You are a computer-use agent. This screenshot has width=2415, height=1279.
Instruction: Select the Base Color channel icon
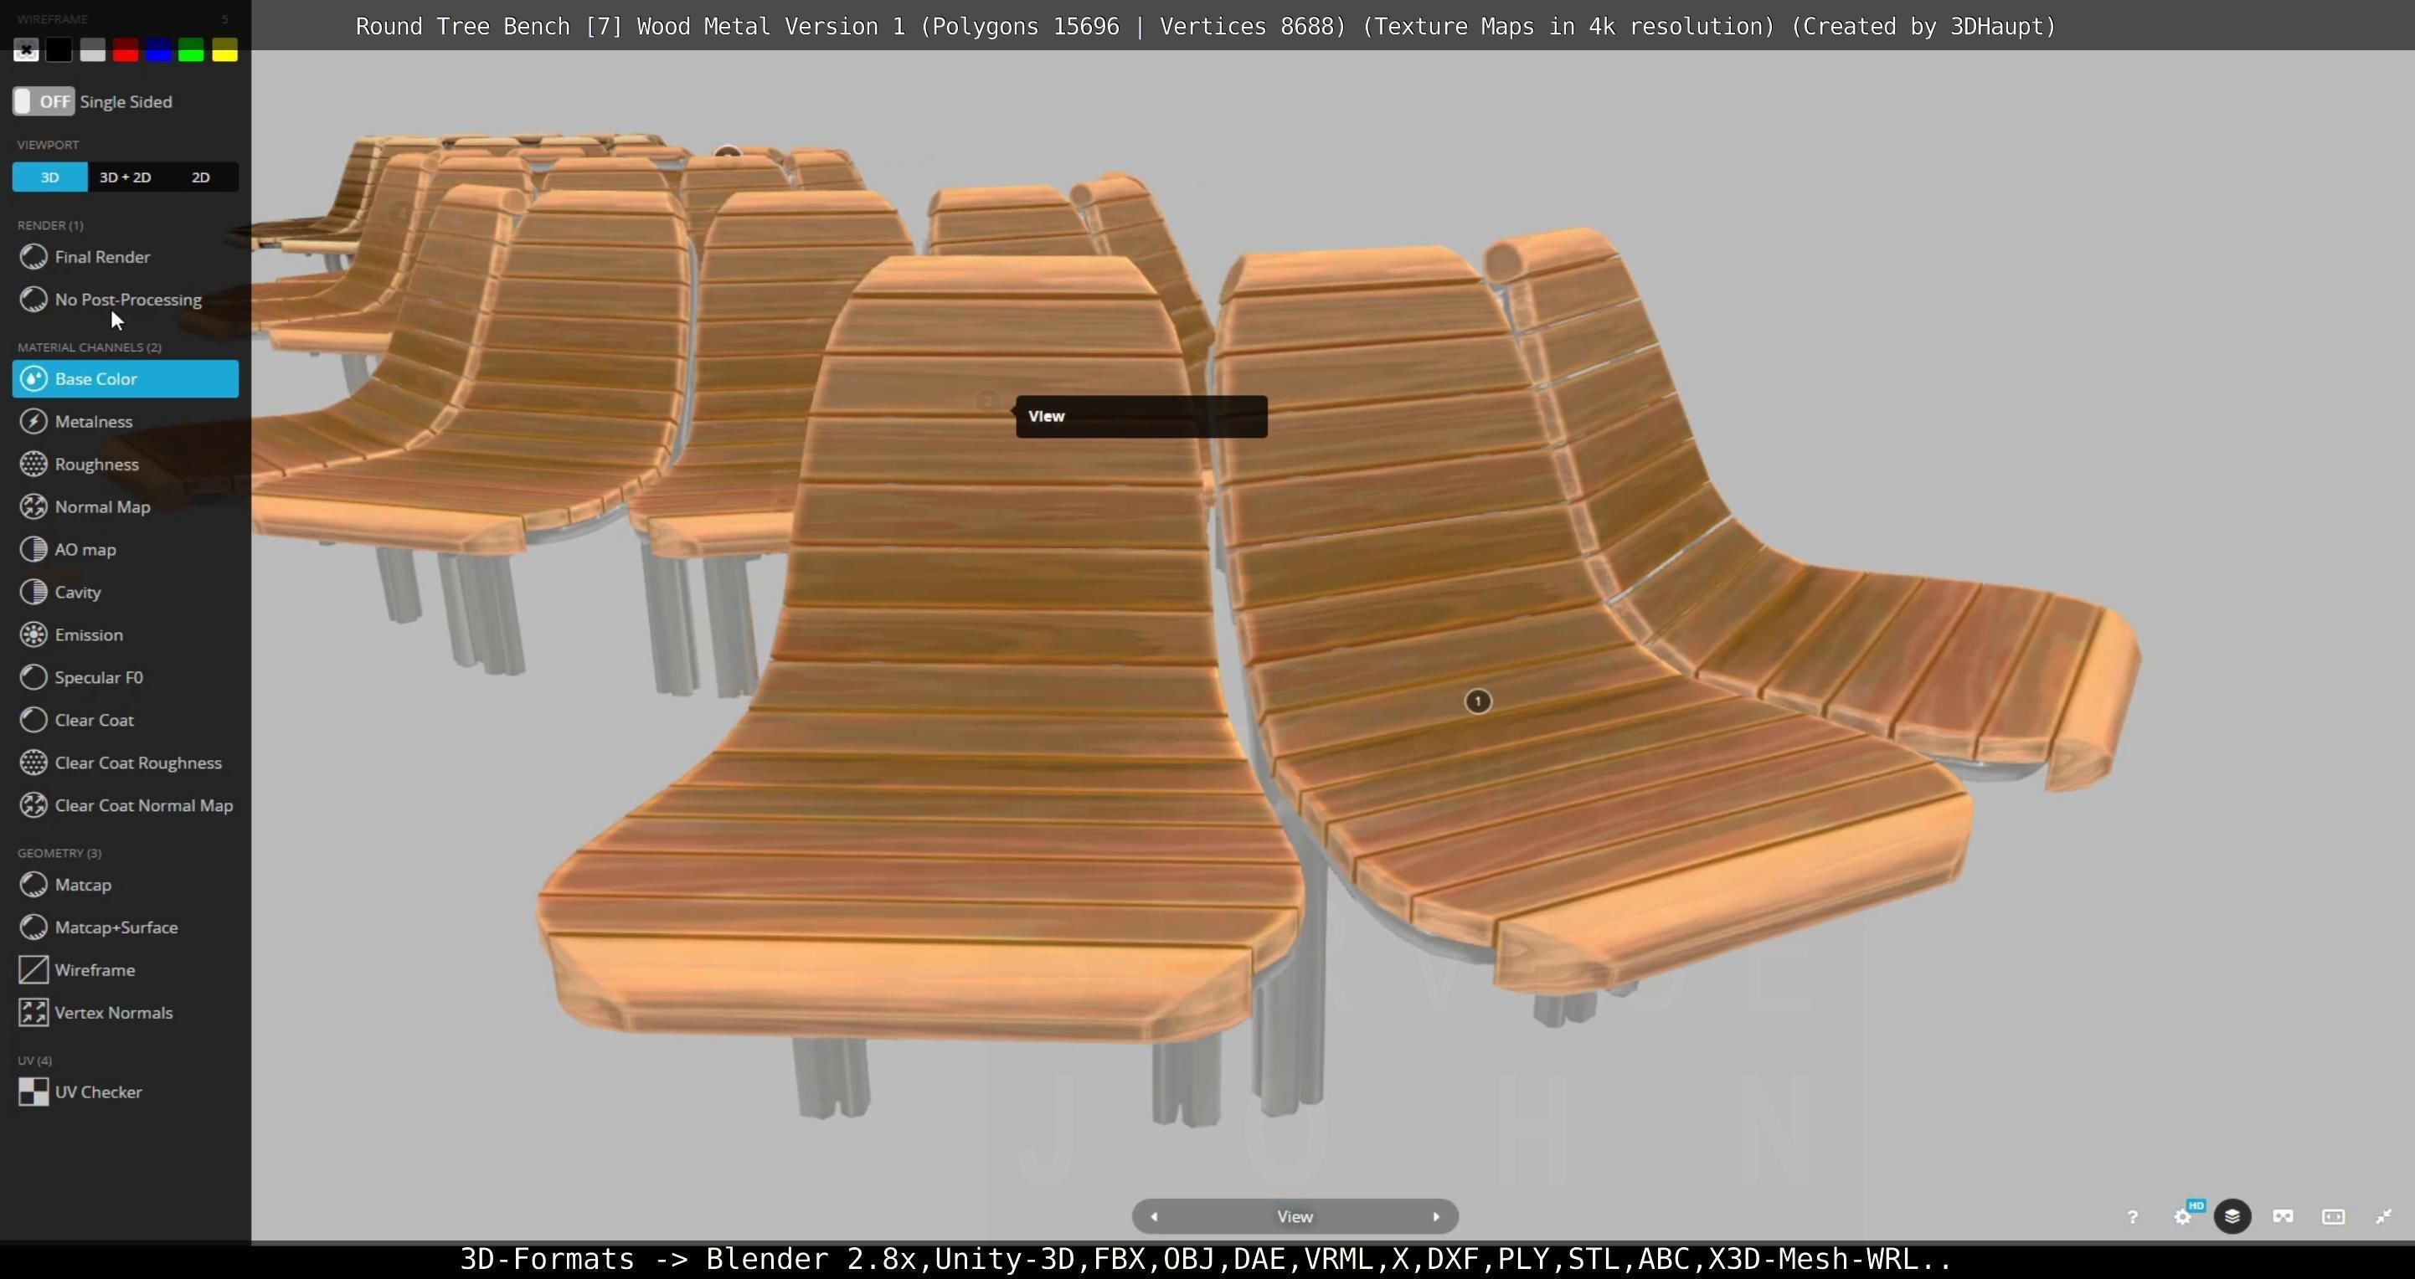[33, 378]
